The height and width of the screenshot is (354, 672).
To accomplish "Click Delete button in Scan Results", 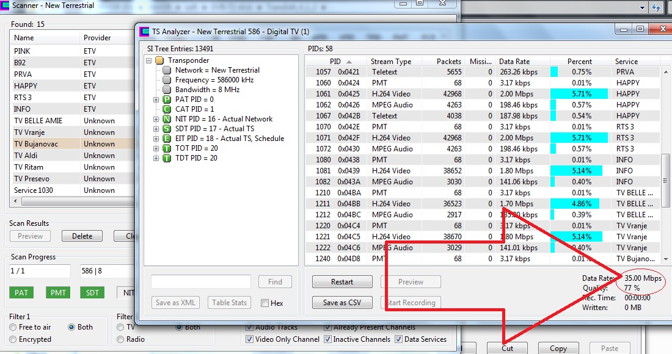I will coord(82,236).
